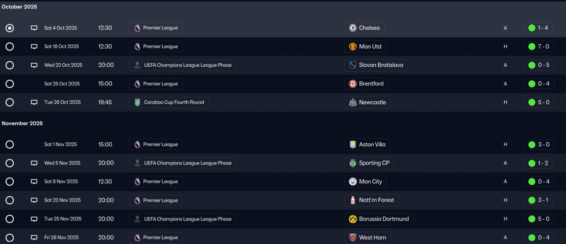Click the TV icon on West Ham fixture
The image size is (566, 244).
34,237
